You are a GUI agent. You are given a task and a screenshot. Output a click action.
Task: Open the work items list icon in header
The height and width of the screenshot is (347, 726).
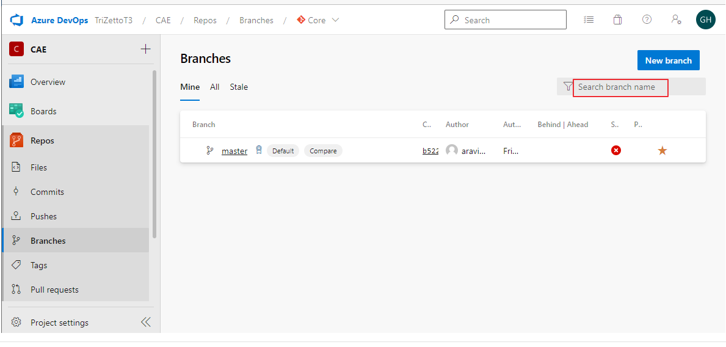pos(589,20)
